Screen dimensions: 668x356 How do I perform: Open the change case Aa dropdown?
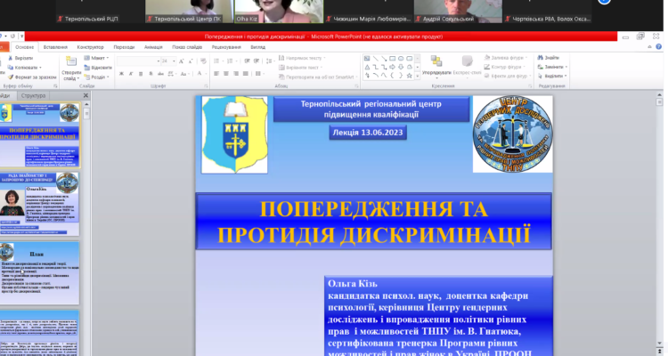pyautogui.click(x=184, y=74)
